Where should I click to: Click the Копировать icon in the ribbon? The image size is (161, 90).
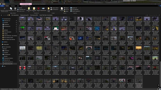point(11,8)
